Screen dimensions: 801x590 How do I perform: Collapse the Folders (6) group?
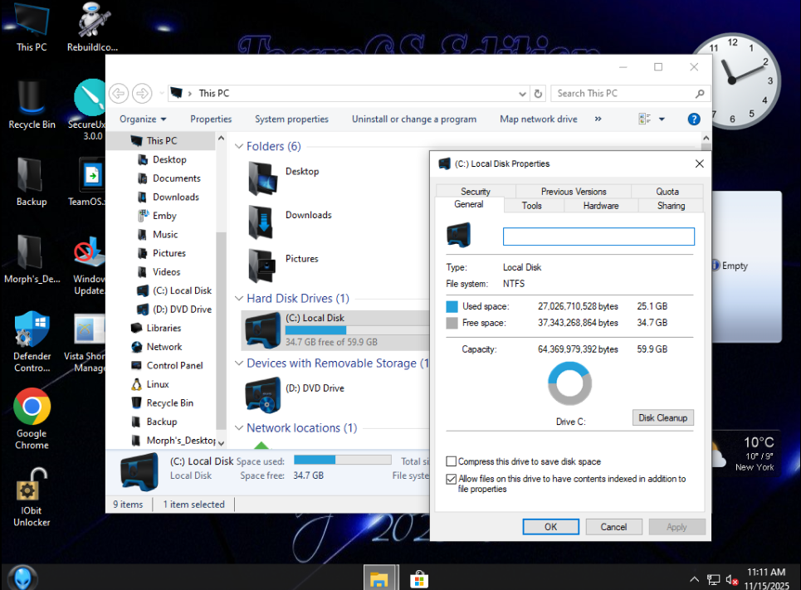tap(239, 147)
